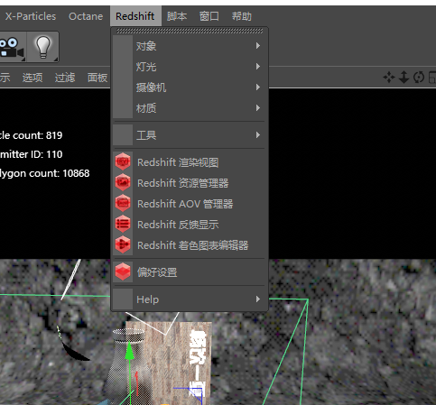Click the red cube preferences icon

click(123, 272)
